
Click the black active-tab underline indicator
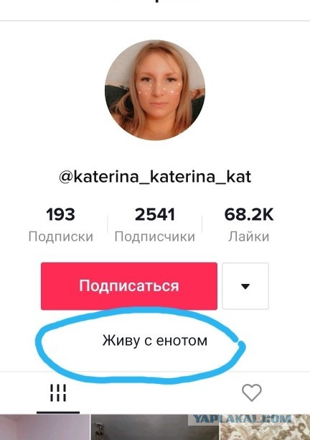click(x=58, y=413)
